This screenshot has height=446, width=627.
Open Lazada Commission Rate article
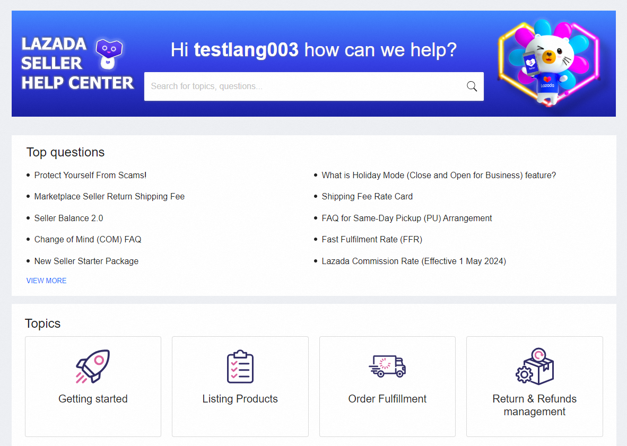click(x=413, y=261)
